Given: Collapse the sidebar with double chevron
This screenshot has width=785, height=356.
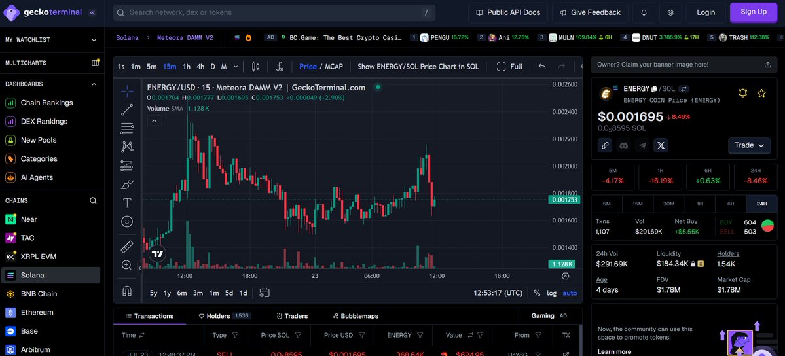Looking at the screenshot, I should click(92, 12).
